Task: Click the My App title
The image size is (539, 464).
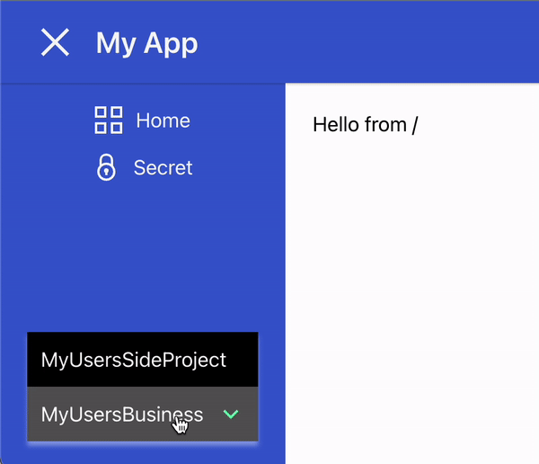Action: tap(146, 43)
